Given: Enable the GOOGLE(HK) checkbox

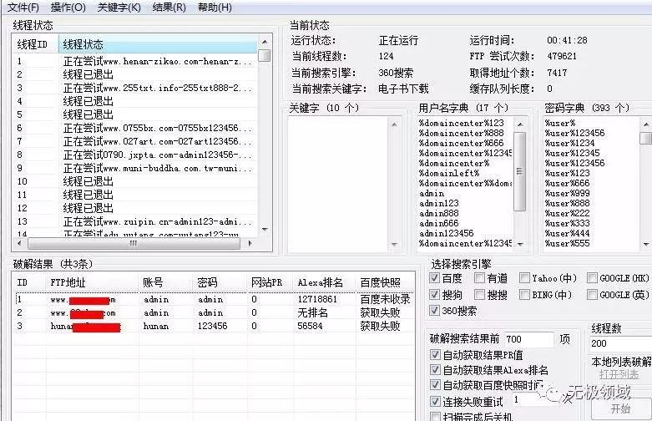Looking at the screenshot, I should [592, 278].
